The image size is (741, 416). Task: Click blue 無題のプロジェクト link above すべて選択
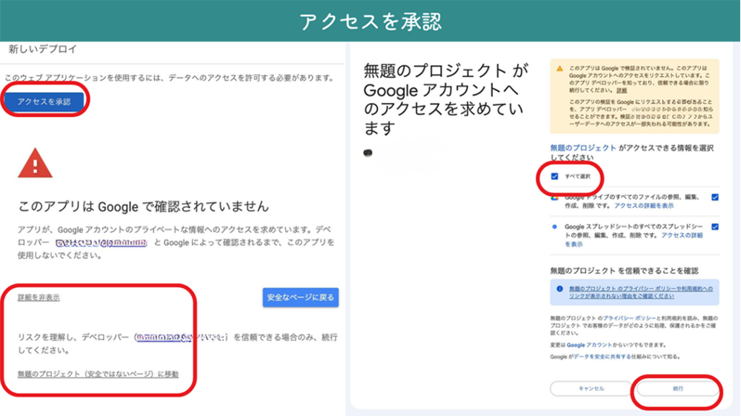pyautogui.click(x=583, y=148)
